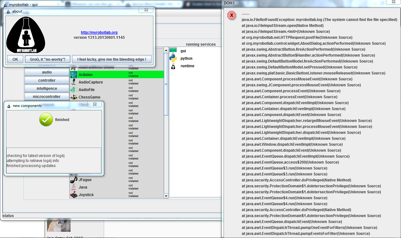Click the service list scrollbar down arrow
This screenshot has width=401, height=238.
tap(166, 196)
